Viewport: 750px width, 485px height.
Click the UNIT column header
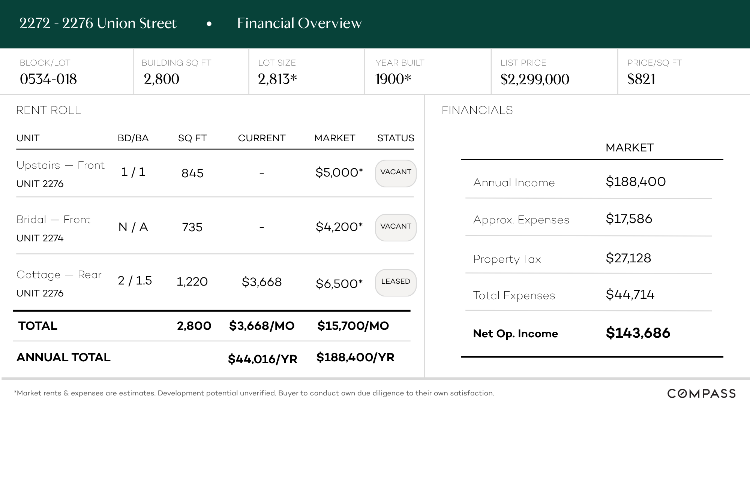pos(28,138)
